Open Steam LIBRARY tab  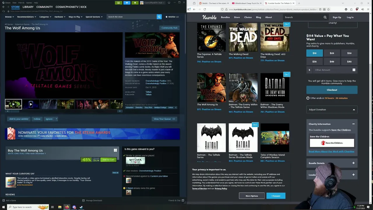pos(28,7)
